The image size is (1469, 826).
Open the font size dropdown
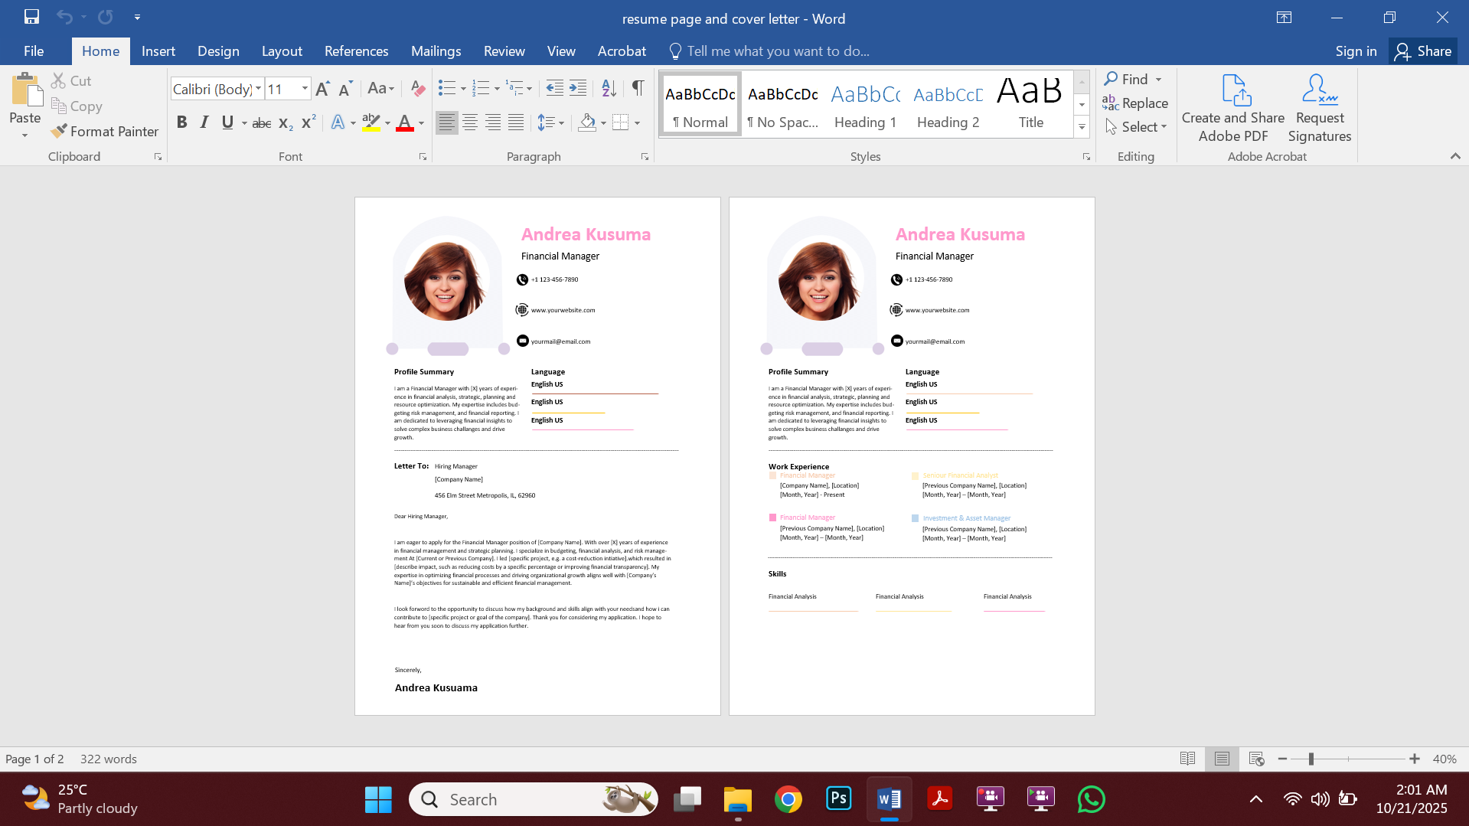[x=304, y=88]
